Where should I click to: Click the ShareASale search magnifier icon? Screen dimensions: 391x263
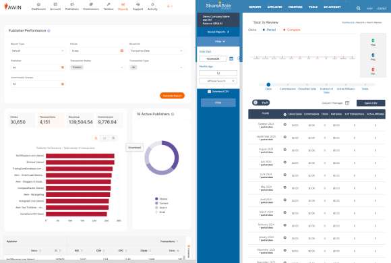359,8
